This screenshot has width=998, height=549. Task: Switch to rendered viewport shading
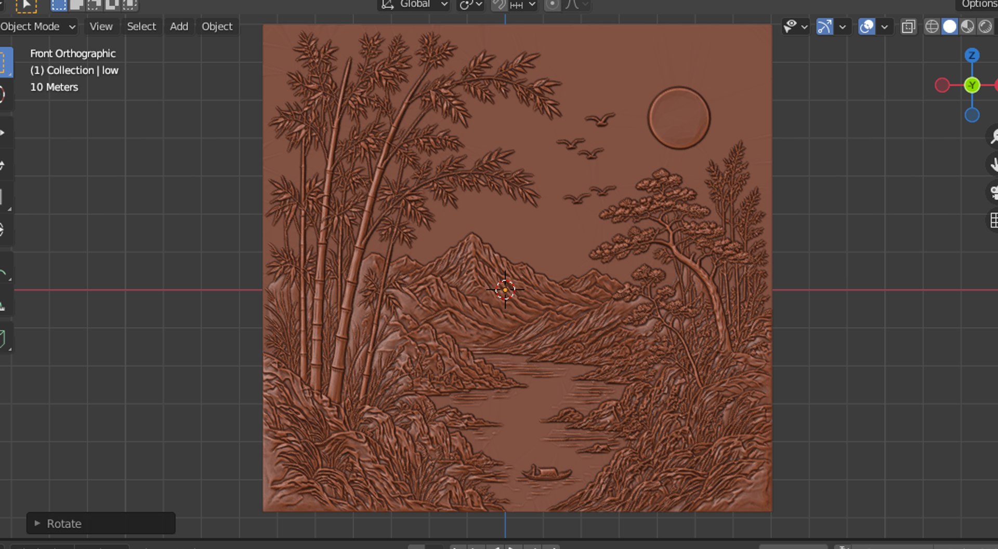(985, 26)
